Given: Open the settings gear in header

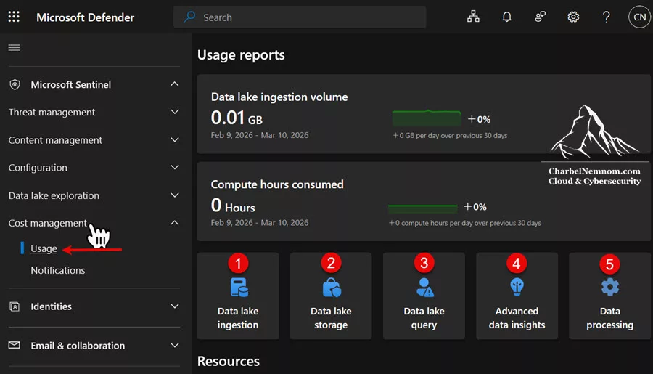Looking at the screenshot, I should (573, 17).
